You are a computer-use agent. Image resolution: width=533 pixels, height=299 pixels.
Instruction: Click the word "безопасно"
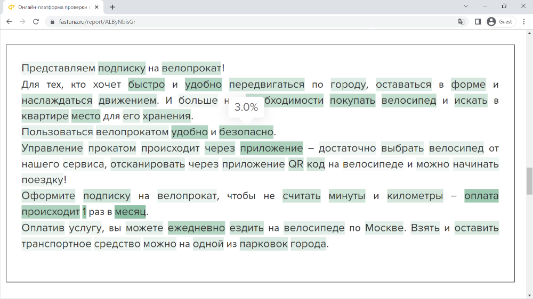[x=246, y=132]
